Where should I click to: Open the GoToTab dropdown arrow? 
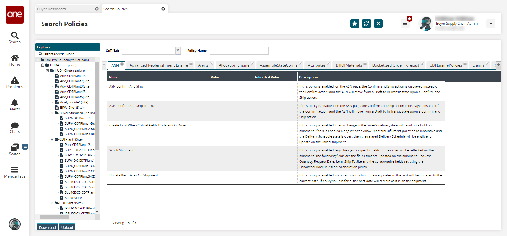178,51
